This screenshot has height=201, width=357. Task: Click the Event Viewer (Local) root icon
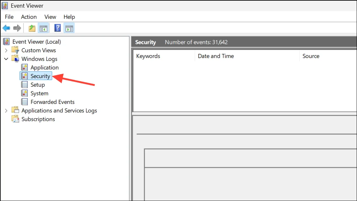[x=6, y=42]
